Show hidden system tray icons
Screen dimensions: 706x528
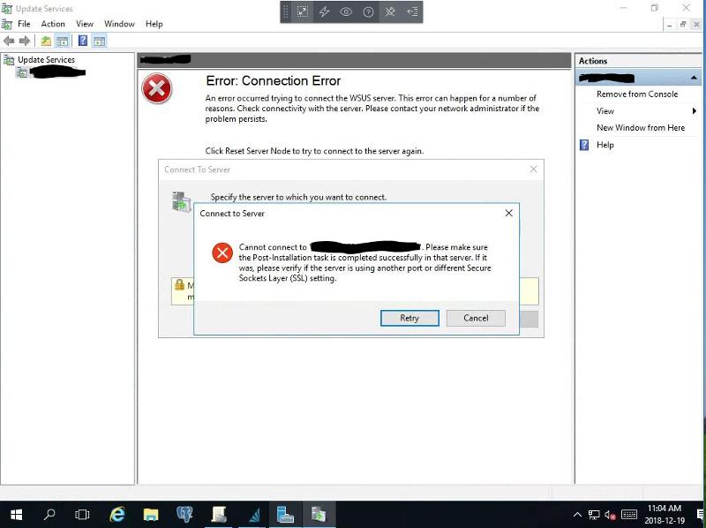click(577, 515)
